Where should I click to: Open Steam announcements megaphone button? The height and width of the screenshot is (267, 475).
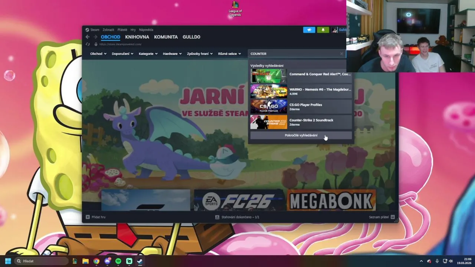tap(309, 30)
